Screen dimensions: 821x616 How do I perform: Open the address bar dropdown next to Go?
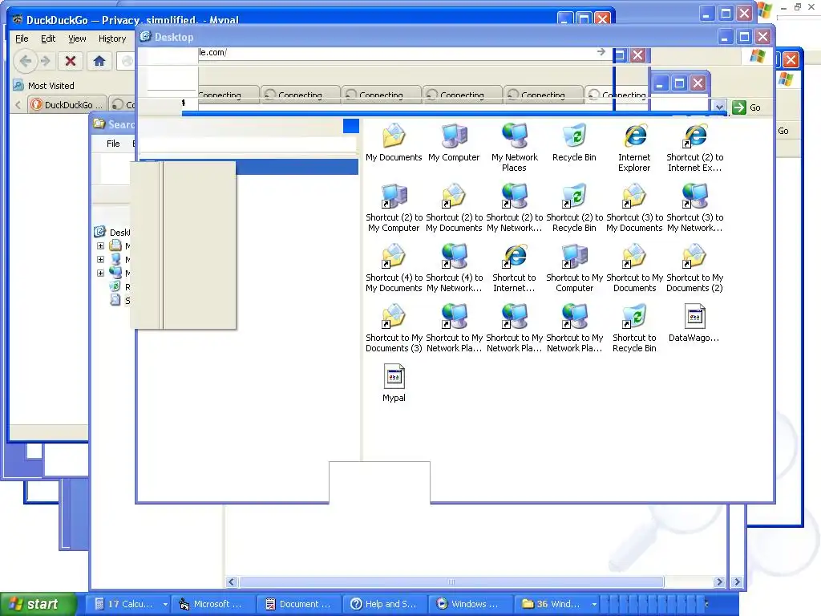[x=719, y=107]
